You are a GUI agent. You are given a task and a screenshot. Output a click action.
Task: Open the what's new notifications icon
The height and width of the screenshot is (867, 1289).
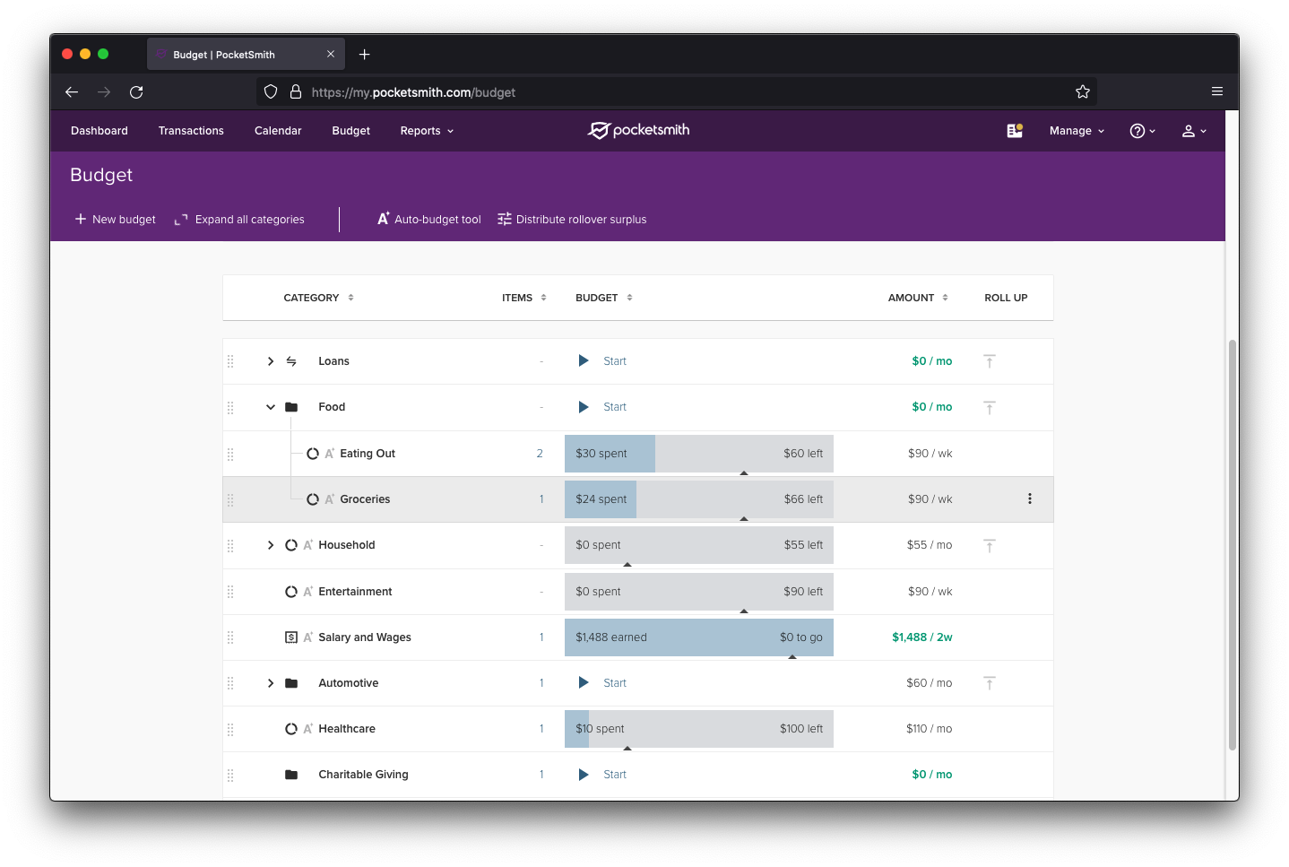(x=1014, y=130)
